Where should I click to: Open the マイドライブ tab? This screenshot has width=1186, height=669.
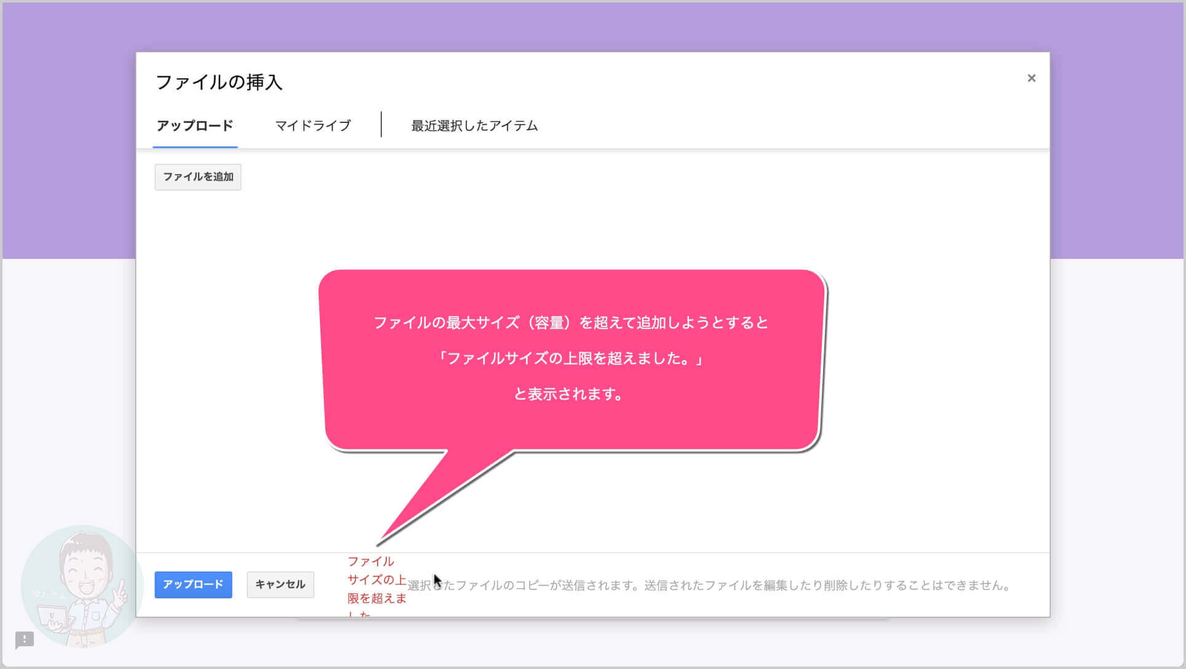tap(312, 126)
